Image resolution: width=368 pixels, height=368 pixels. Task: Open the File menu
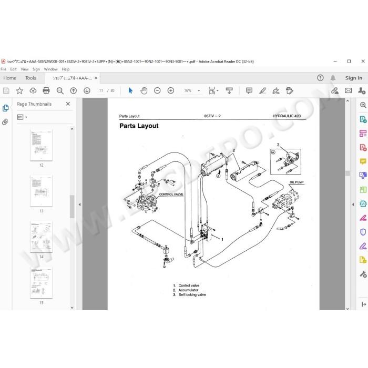3,69
